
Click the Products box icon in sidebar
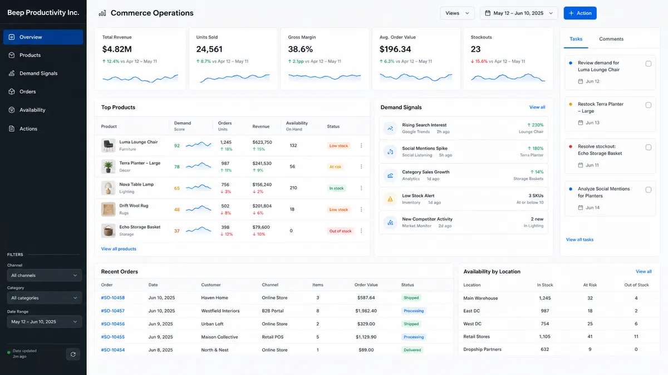pyautogui.click(x=12, y=55)
